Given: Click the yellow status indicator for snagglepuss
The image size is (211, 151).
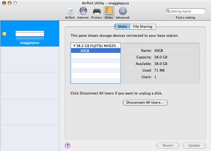Looking at the screenshot, I should tap(5, 34).
